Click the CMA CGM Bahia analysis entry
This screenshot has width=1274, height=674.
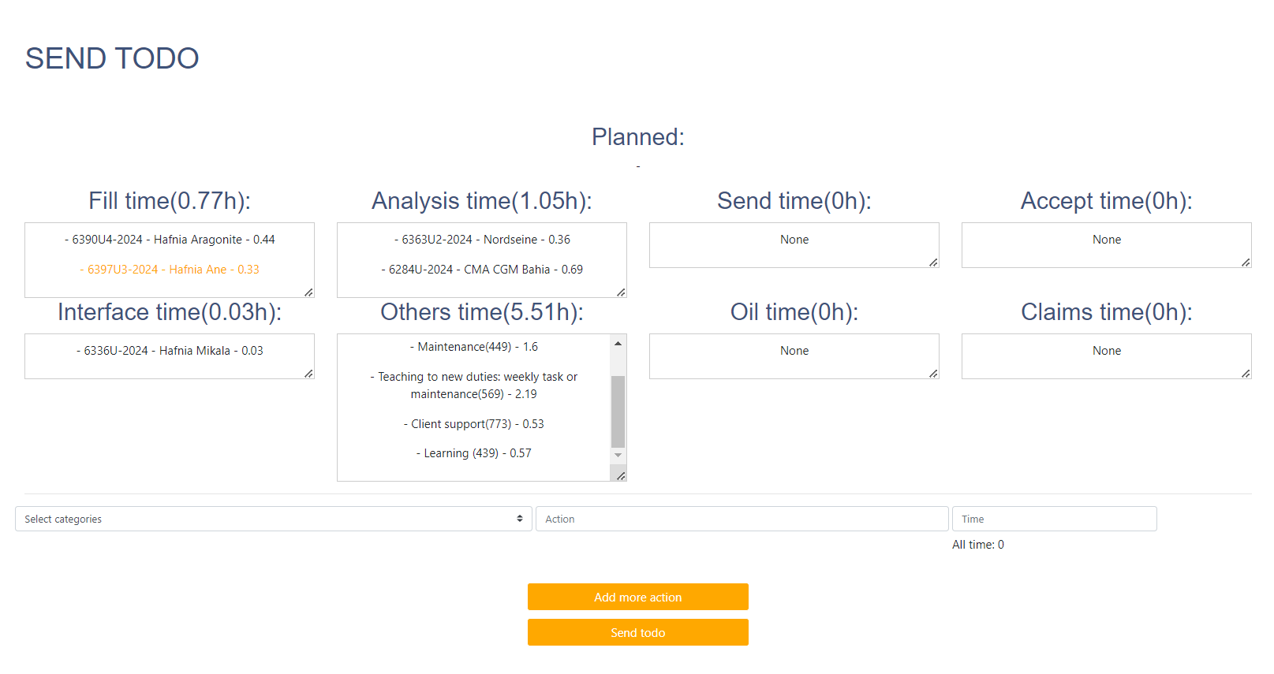pos(482,270)
